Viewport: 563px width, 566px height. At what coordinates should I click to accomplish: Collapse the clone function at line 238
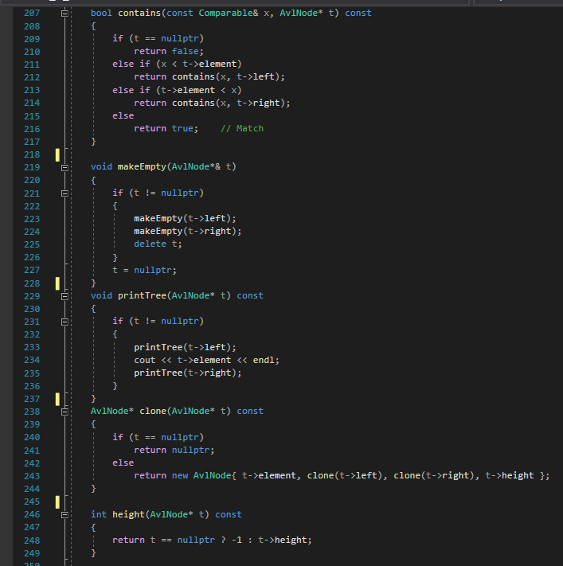[x=65, y=412]
